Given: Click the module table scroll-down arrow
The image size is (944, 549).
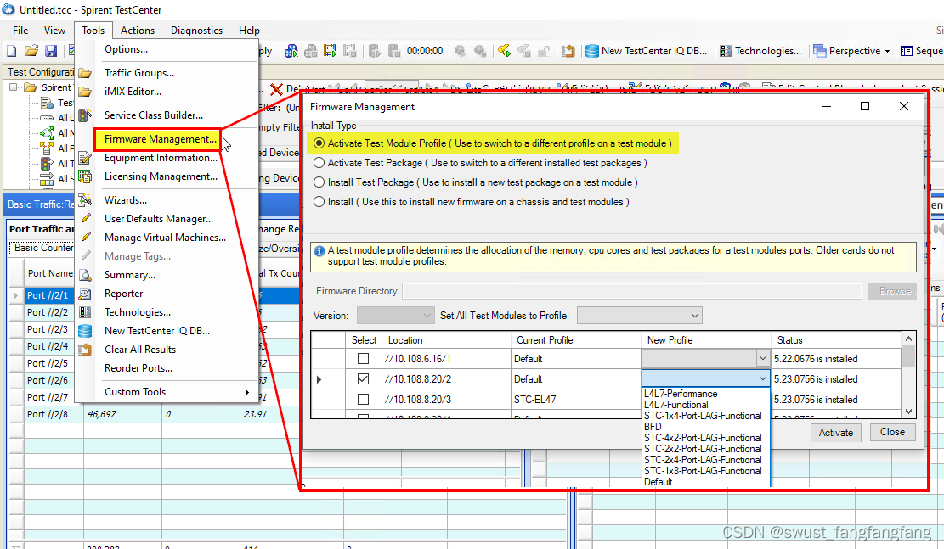Looking at the screenshot, I should 908,412.
